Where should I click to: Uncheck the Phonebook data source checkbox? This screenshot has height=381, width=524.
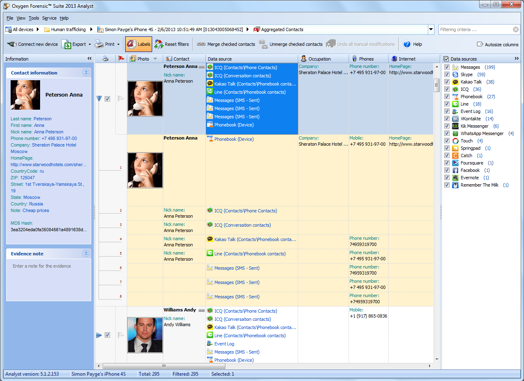(x=447, y=97)
